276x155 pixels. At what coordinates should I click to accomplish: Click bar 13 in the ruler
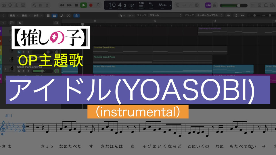point(214,21)
